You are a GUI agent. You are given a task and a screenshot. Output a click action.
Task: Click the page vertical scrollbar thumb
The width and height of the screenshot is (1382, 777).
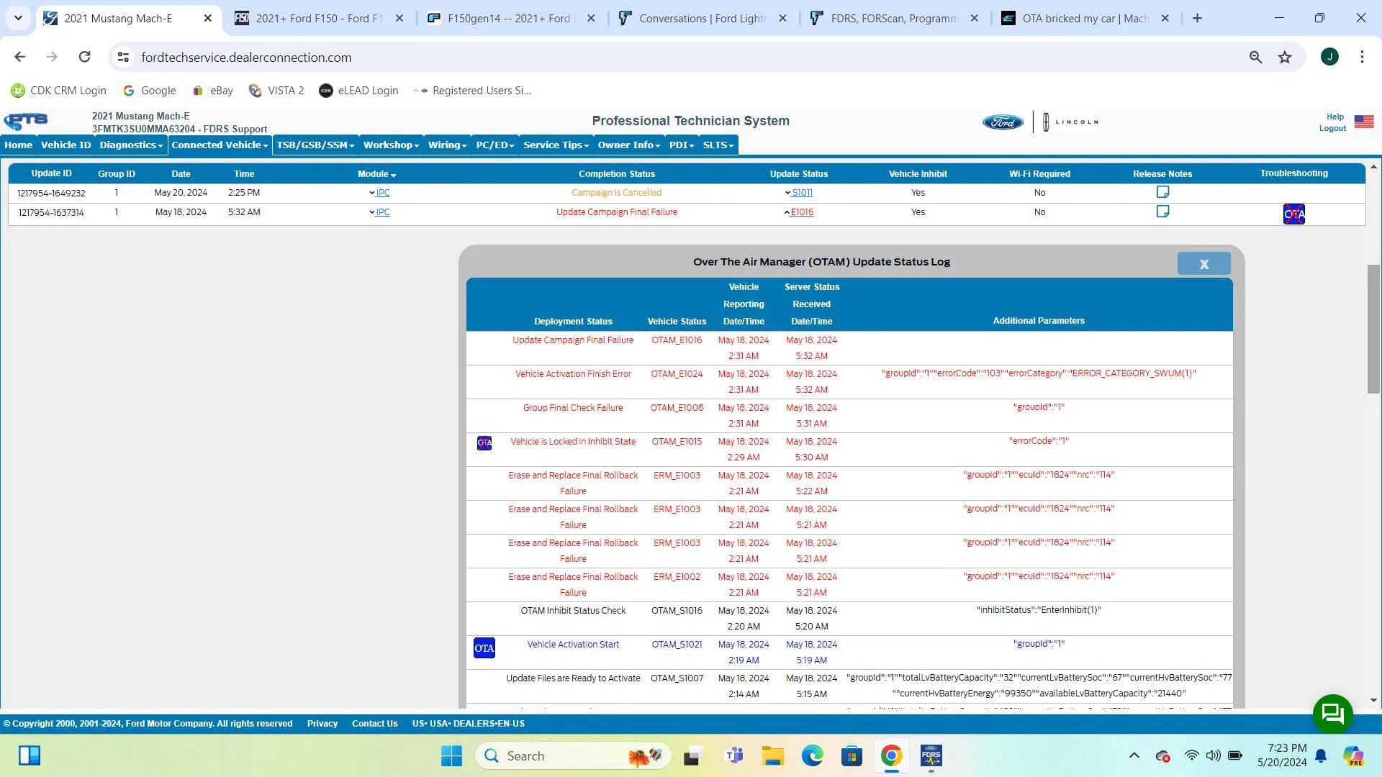pos(1373,330)
